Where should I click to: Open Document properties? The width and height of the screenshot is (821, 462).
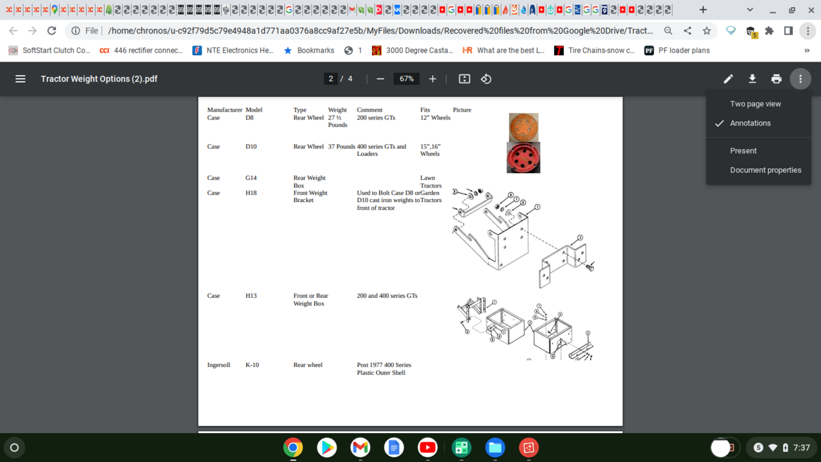pos(765,170)
